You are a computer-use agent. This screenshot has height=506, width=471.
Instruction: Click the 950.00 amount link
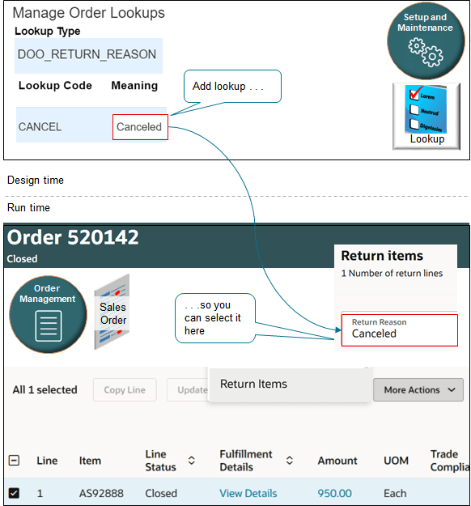[334, 493]
